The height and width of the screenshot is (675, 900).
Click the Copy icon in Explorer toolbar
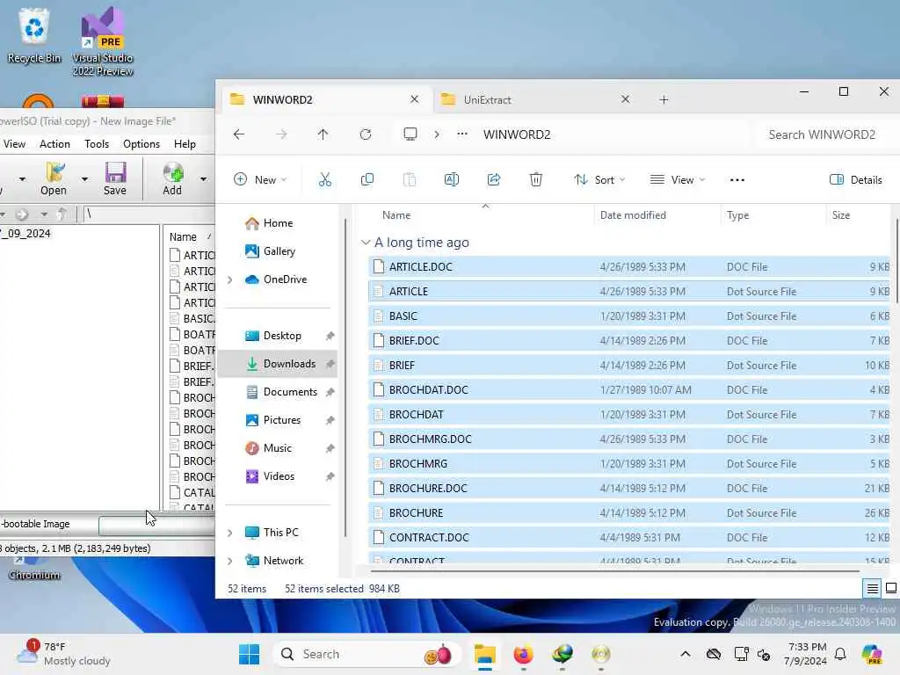pyautogui.click(x=367, y=179)
